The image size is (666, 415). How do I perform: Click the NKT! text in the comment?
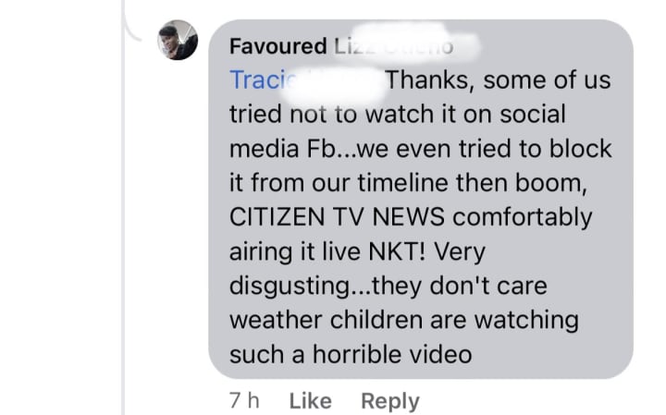click(x=397, y=251)
